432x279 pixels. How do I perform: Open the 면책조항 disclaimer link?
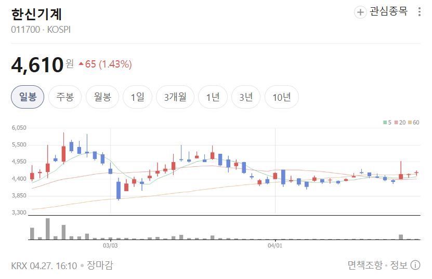pos(365,265)
